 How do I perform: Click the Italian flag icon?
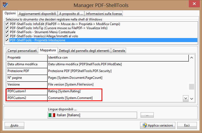[x=51, y=115]
